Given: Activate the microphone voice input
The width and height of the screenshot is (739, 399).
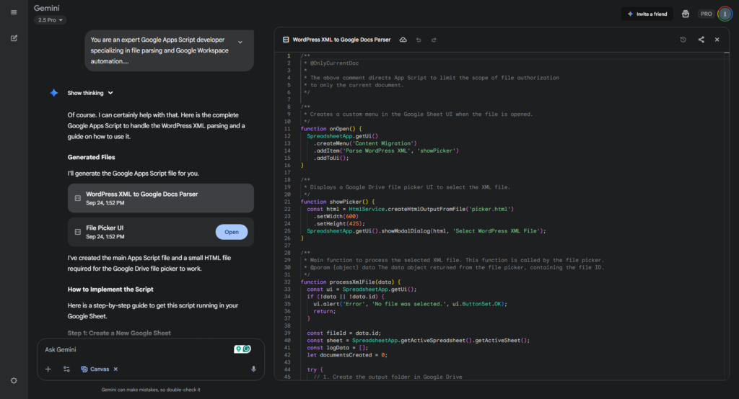Looking at the screenshot, I should pyautogui.click(x=253, y=369).
